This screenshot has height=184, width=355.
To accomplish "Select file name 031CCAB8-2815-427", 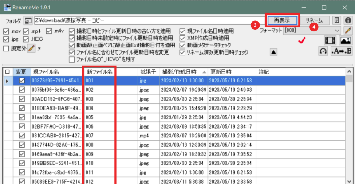I will coord(56,136).
